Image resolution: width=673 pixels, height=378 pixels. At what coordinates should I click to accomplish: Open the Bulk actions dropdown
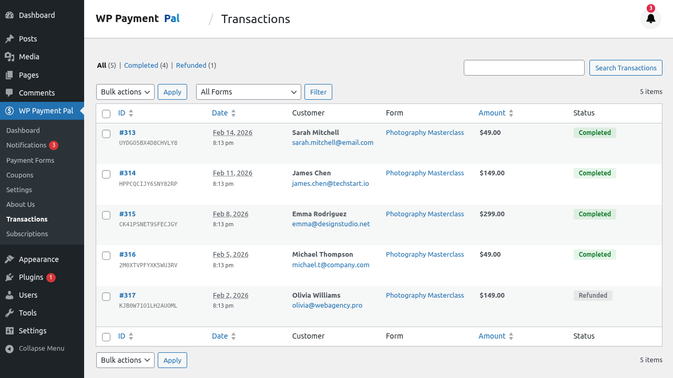click(125, 92)
